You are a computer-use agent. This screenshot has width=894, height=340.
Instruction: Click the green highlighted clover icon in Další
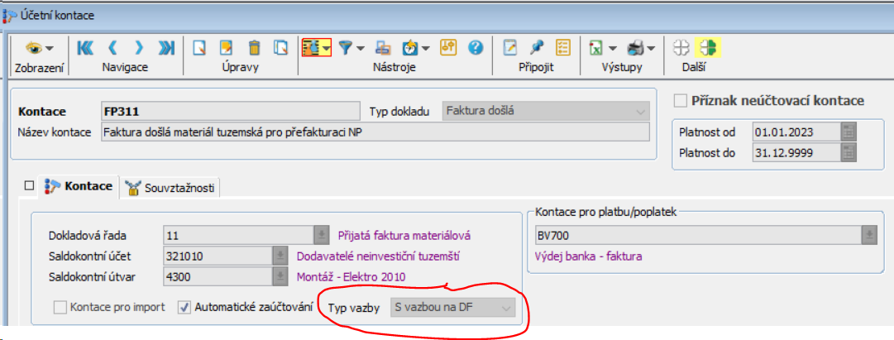tap(708, 48)
